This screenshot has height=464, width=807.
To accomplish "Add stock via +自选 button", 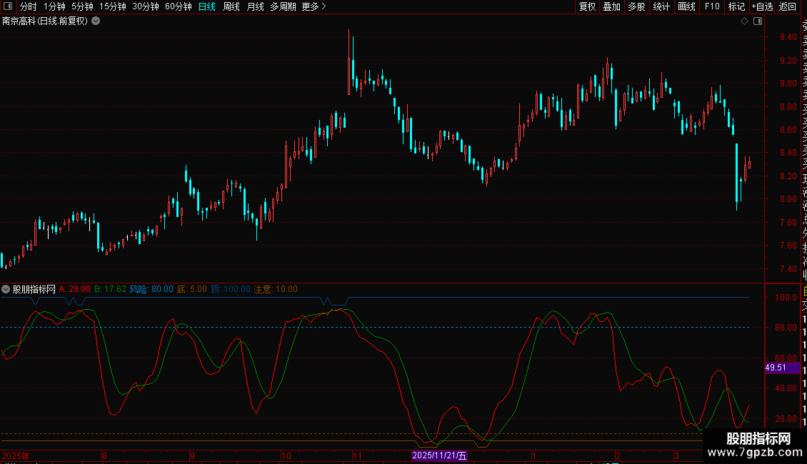I will (762, 6).
